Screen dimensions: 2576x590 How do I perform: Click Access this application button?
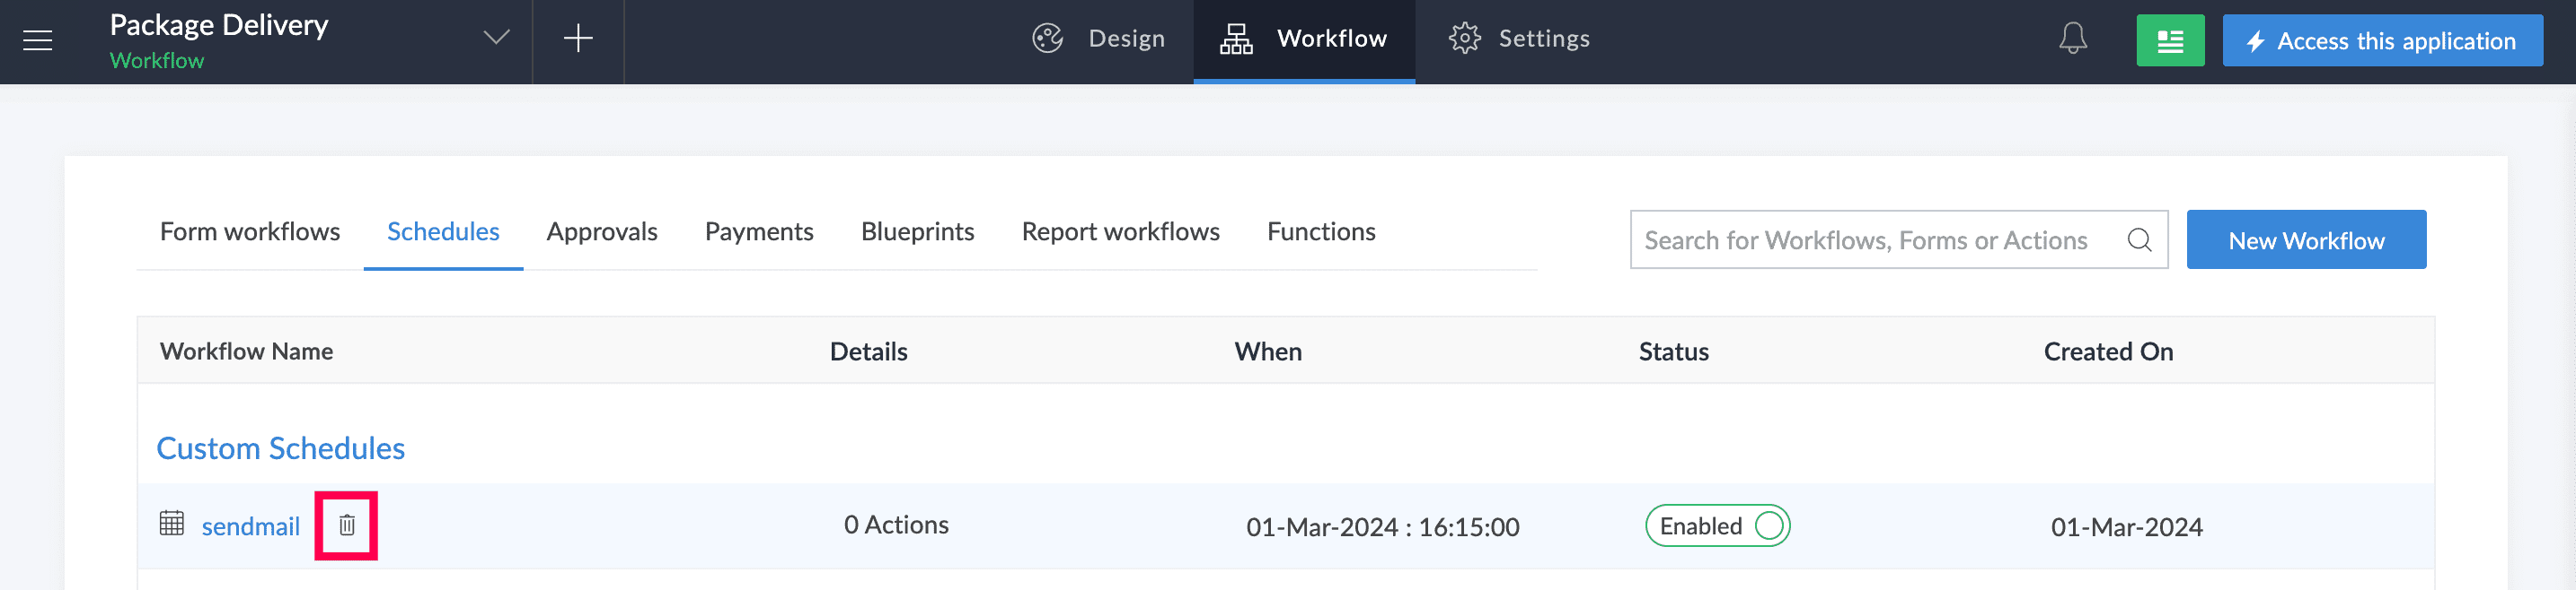tap(2381, 41)
